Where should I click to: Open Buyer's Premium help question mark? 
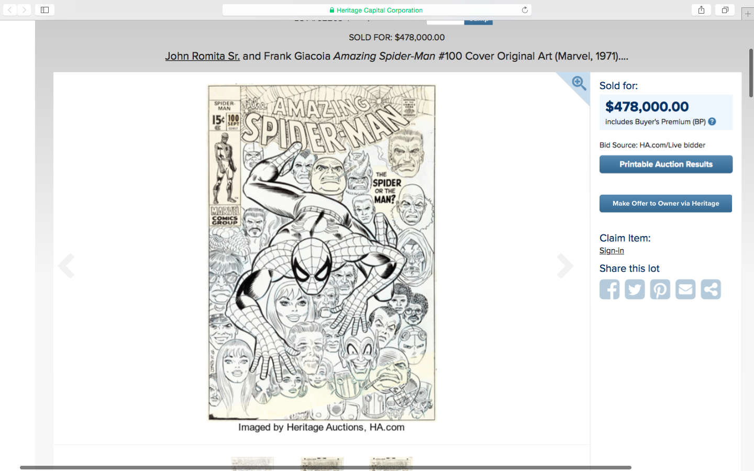[x=712, y=121]
